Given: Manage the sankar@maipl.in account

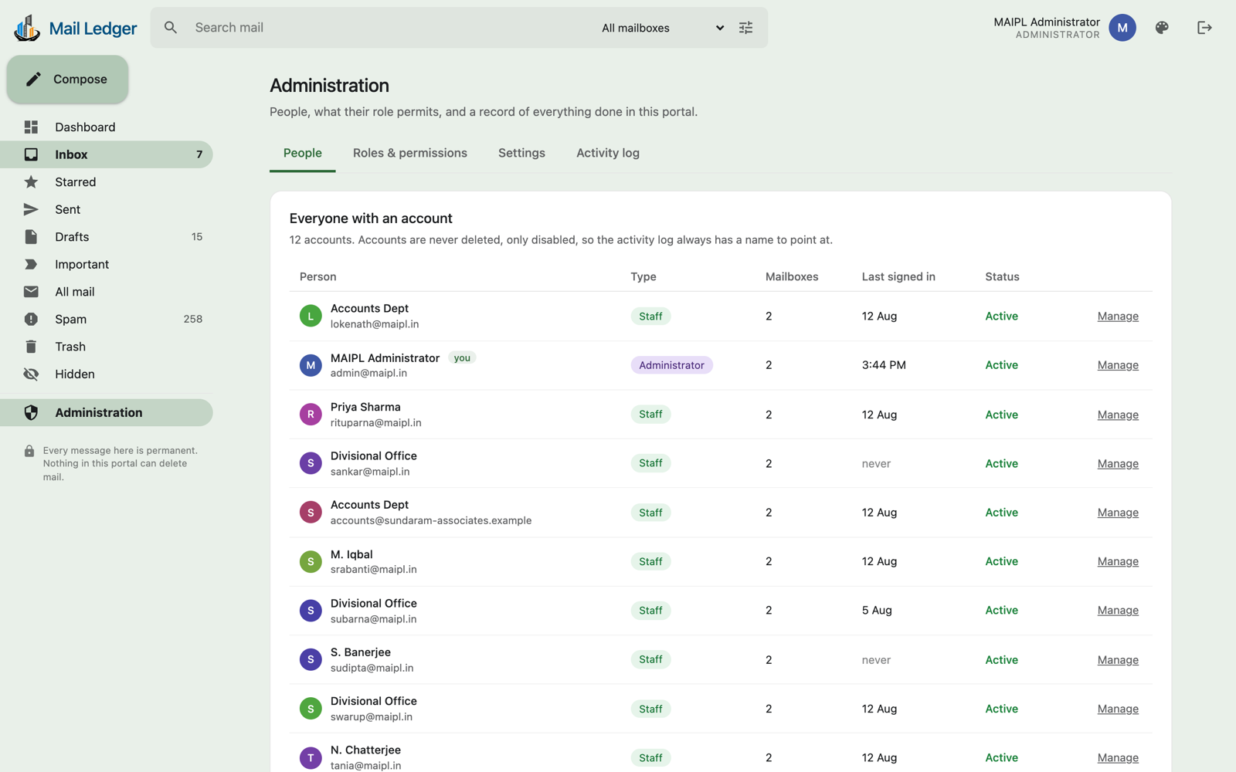Looking at the screenshot, I should pos(1118,463).
